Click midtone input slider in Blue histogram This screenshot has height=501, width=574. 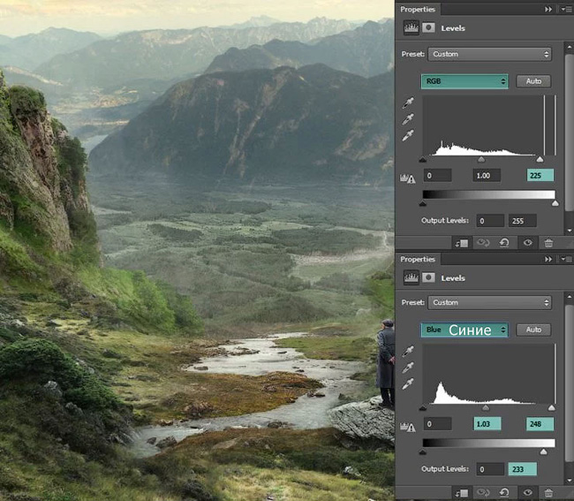click(486, 407)
